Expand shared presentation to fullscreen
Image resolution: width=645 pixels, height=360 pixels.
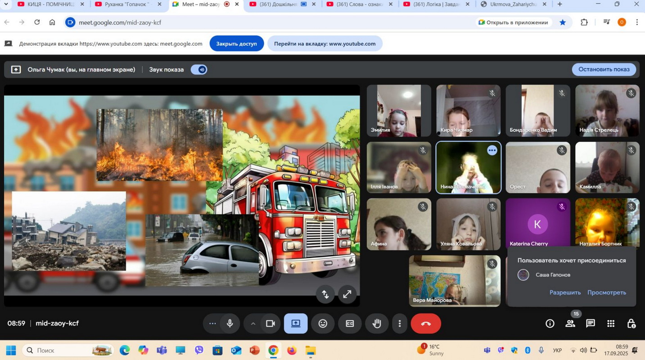coord(347,294)
